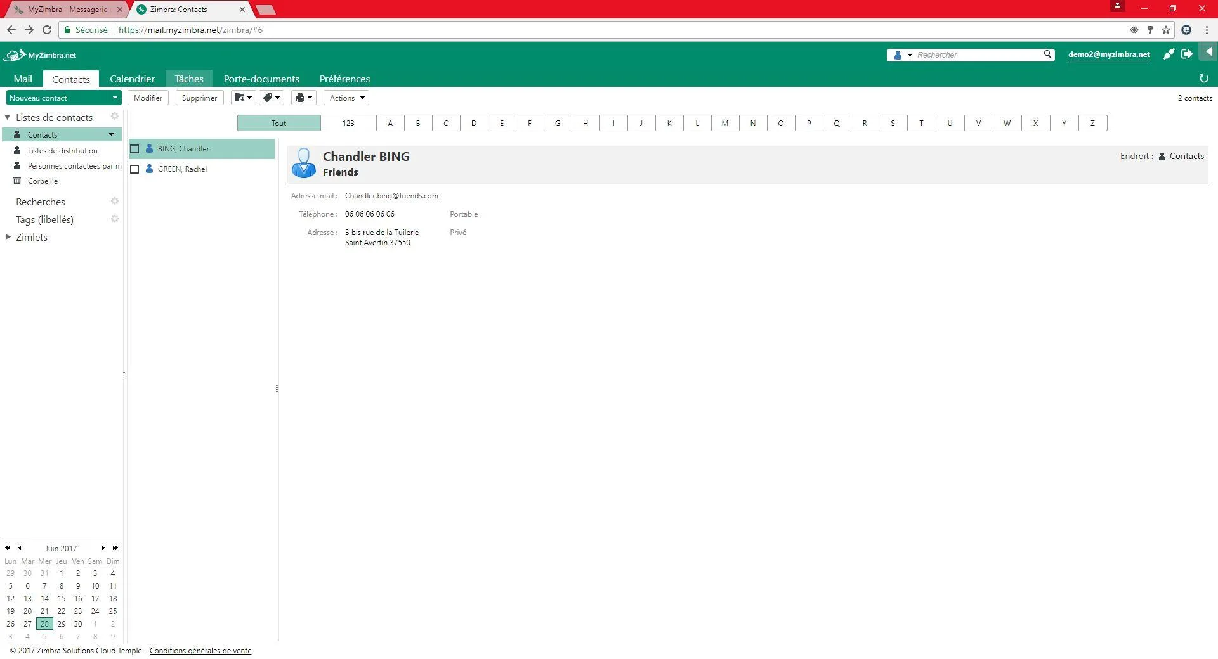Screen dimensions: 1218x659
Task: Click the magnifier search icon
Action: [1047, 54]
